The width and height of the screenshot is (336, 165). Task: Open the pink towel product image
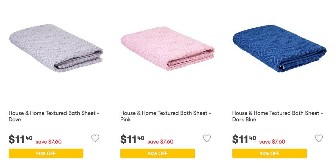[168, 48]
